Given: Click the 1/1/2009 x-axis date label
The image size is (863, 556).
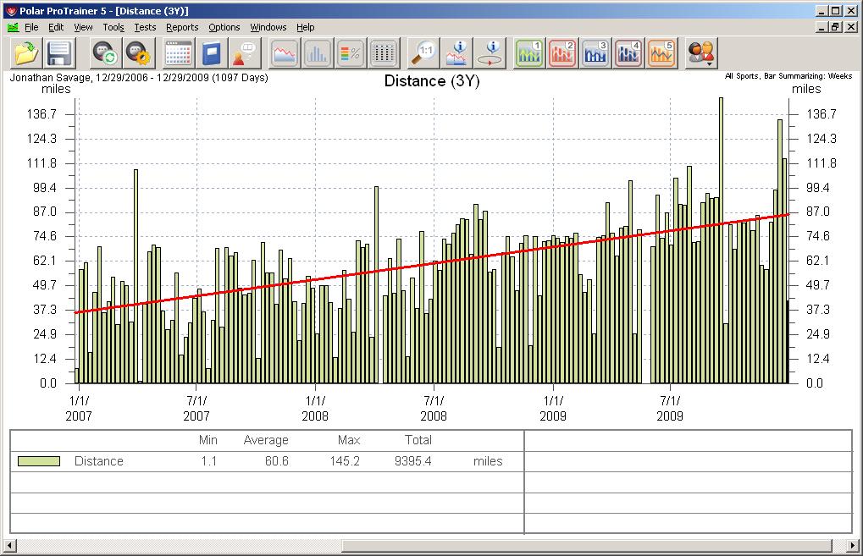Looking at the screenshot, I should [x=553, y=408].
